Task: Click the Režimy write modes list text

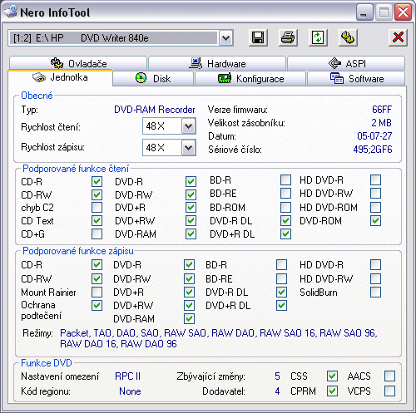Action: point(219,338)
